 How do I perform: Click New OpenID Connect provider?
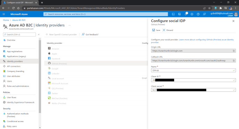pyautogui.click(x=61, y=34)
